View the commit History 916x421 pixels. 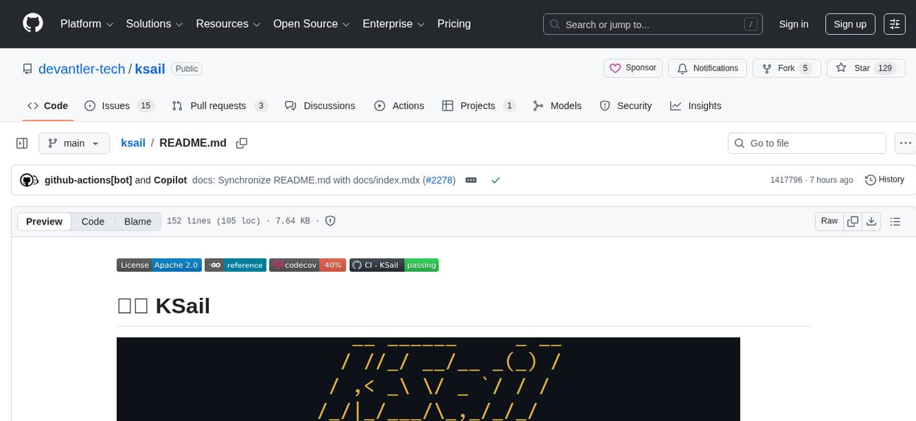pos(884,180)
